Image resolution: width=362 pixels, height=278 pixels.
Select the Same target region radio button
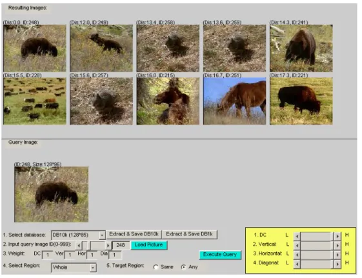tap(156, 267)
